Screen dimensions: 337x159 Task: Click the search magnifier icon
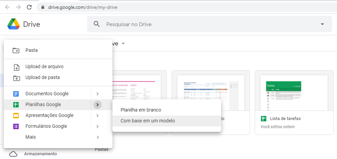(97, 24)
